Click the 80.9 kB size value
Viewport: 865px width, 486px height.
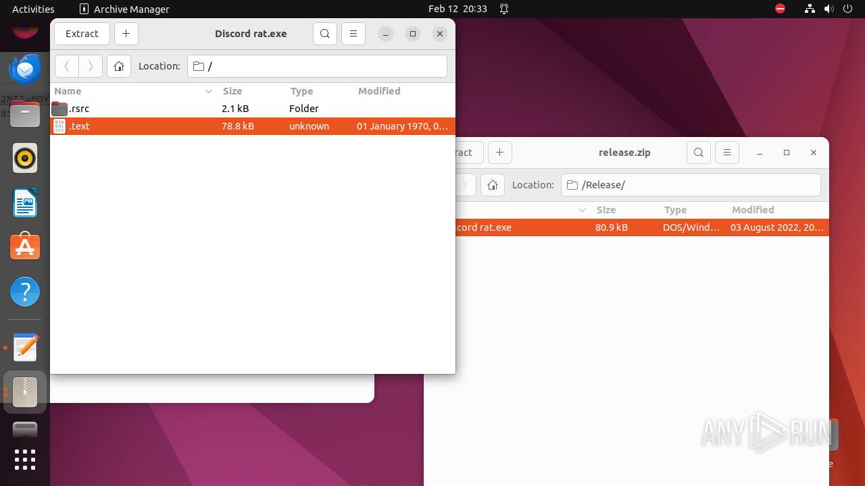click(x=612, y=227)
